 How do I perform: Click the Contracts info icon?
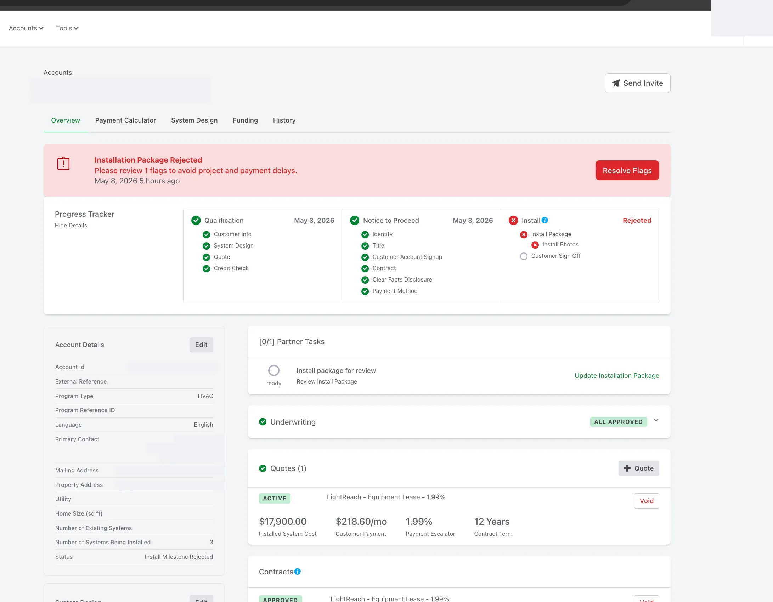298,572
